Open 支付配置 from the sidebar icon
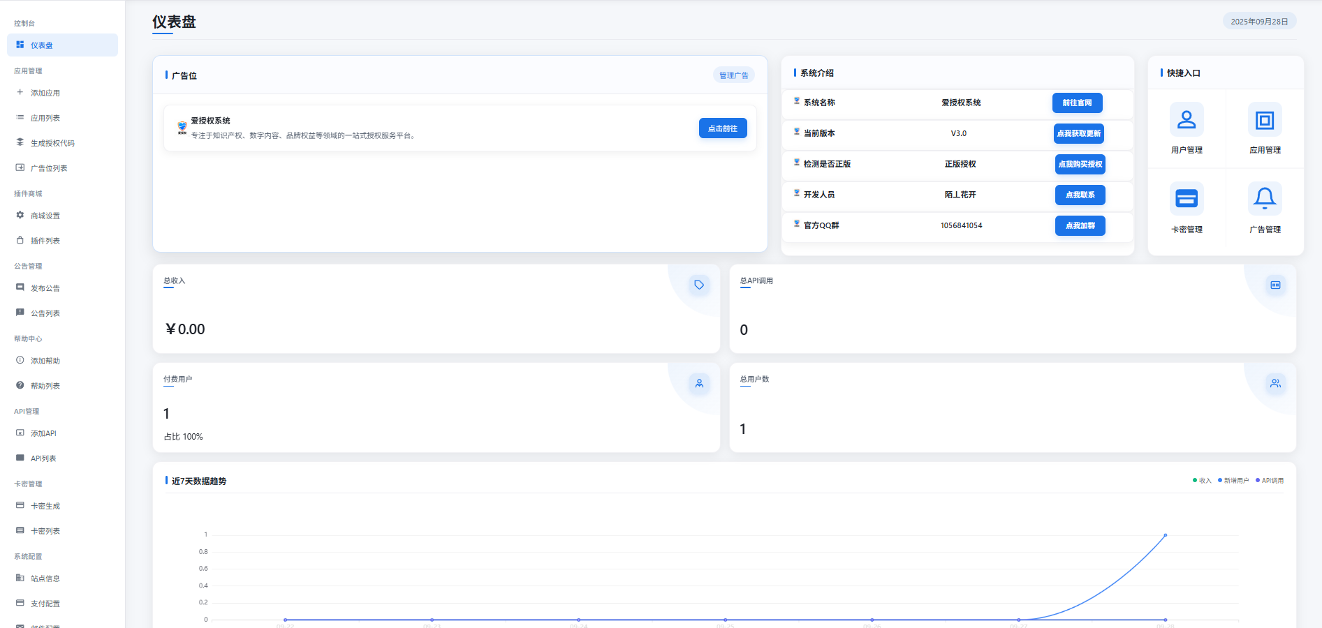Screen dimensions: 1322x628 tap(19, 603)
